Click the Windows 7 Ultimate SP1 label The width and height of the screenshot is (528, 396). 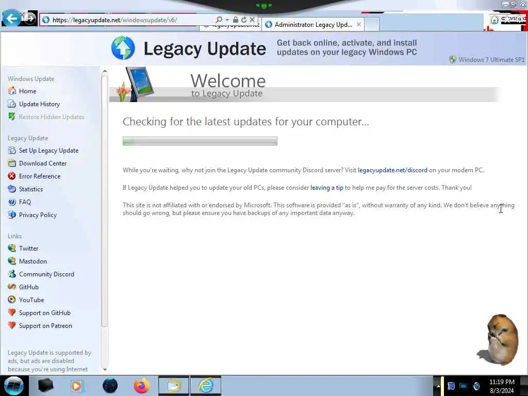click(x=491, y=60)
